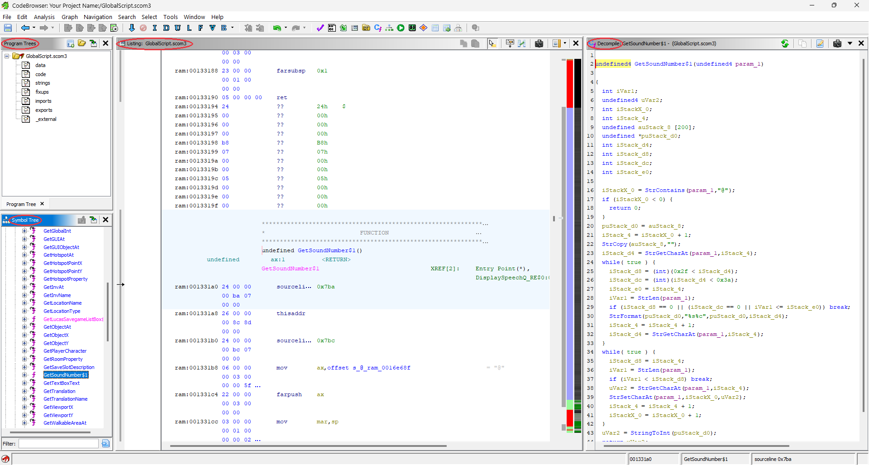Select GetRoomProperty in Symbol Tree
869x465 pixels.
click(x=63, y=359)
